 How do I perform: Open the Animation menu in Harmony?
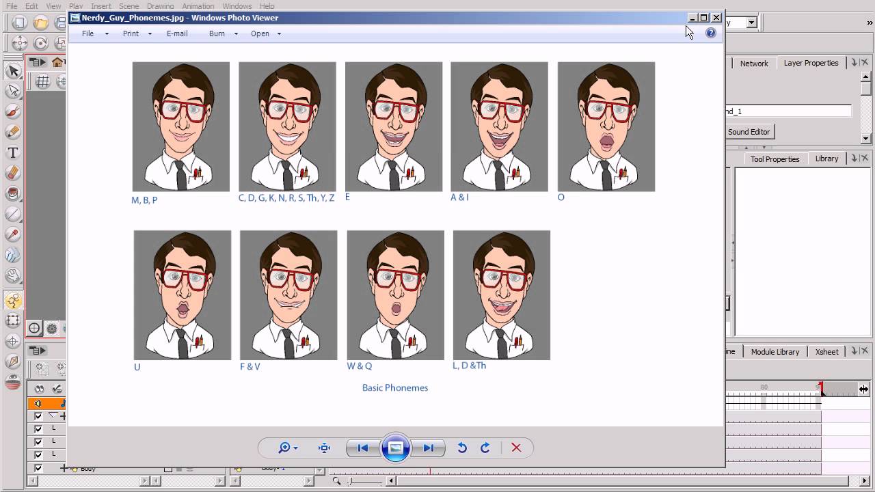(198, 6)
